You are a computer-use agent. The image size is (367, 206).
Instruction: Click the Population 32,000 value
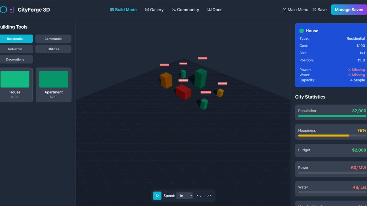click(359, 111)
